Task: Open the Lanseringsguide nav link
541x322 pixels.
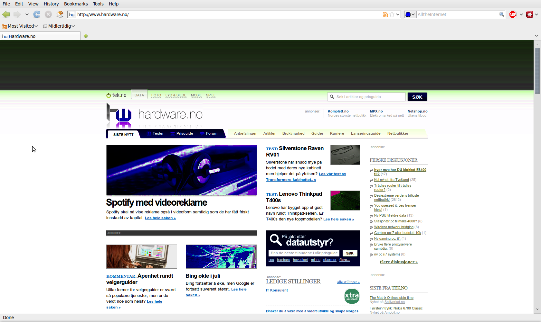Action: tap(365, 133)
